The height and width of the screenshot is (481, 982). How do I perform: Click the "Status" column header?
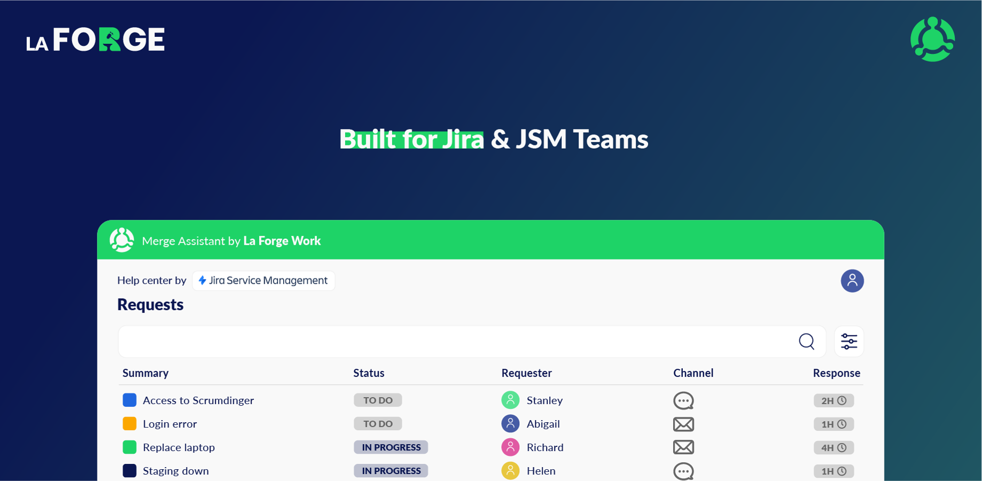(x=369, y=373)
